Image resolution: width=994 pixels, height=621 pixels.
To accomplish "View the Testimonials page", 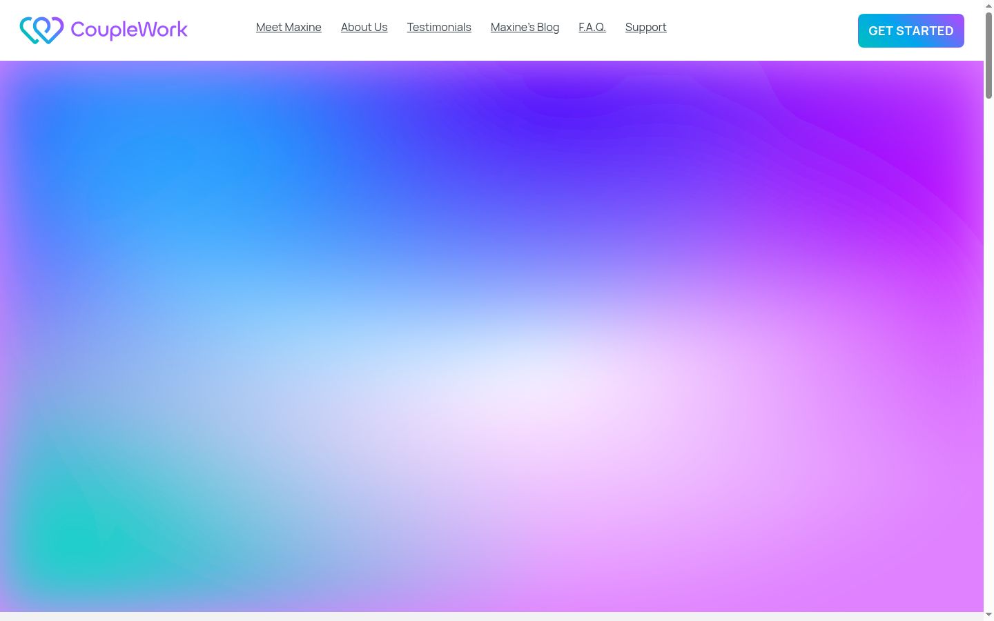I will click(439, 27).
